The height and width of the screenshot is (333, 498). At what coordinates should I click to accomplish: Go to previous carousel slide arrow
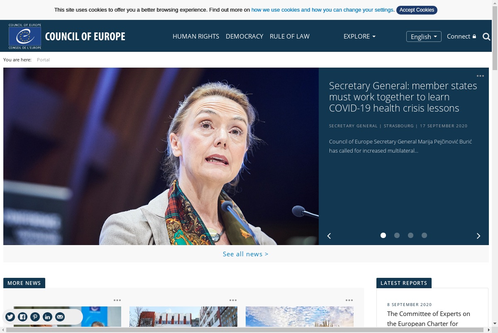329,236
